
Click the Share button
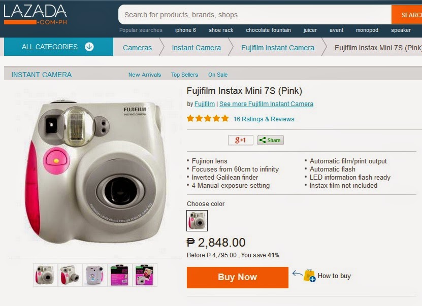(x=270, y=140)
